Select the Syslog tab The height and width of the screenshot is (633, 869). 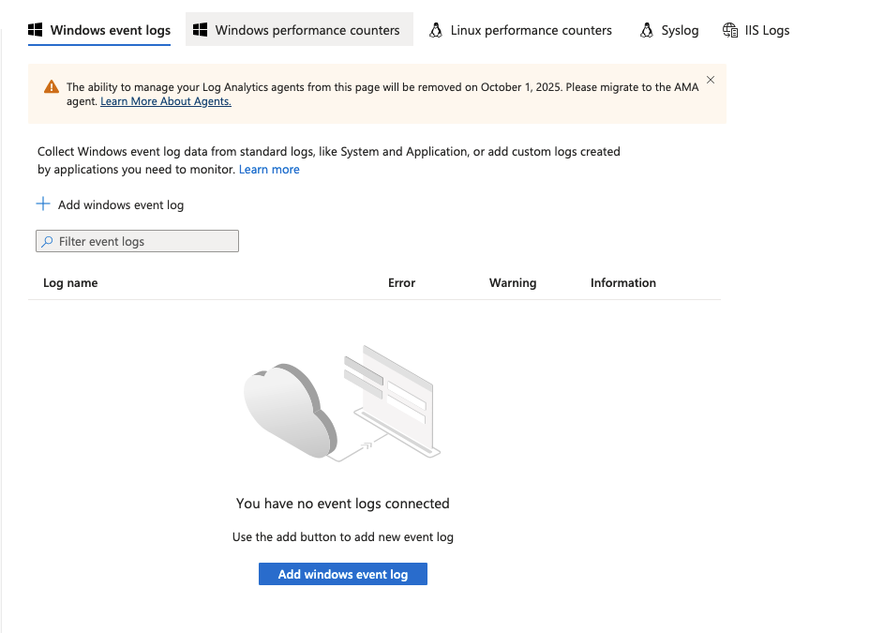[680, 30]
